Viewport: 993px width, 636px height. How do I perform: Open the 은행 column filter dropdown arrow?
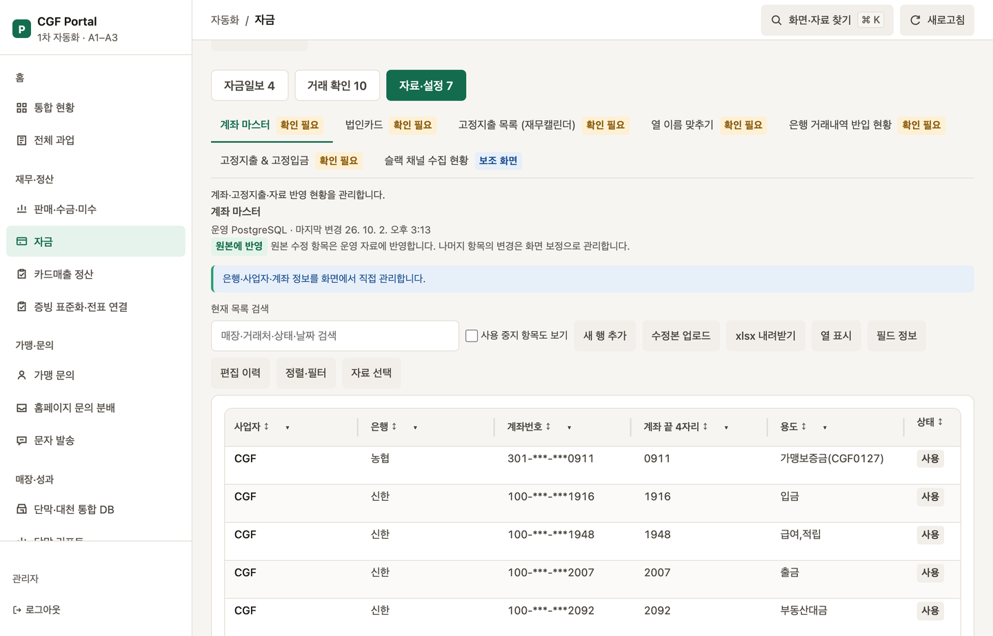(415, 428)
